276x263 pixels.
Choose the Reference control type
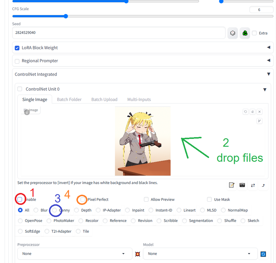coord(105,221)
